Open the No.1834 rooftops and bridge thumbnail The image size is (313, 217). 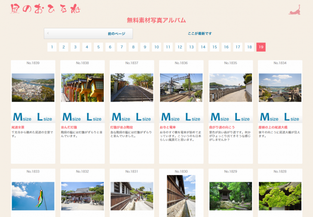(280, 87)
